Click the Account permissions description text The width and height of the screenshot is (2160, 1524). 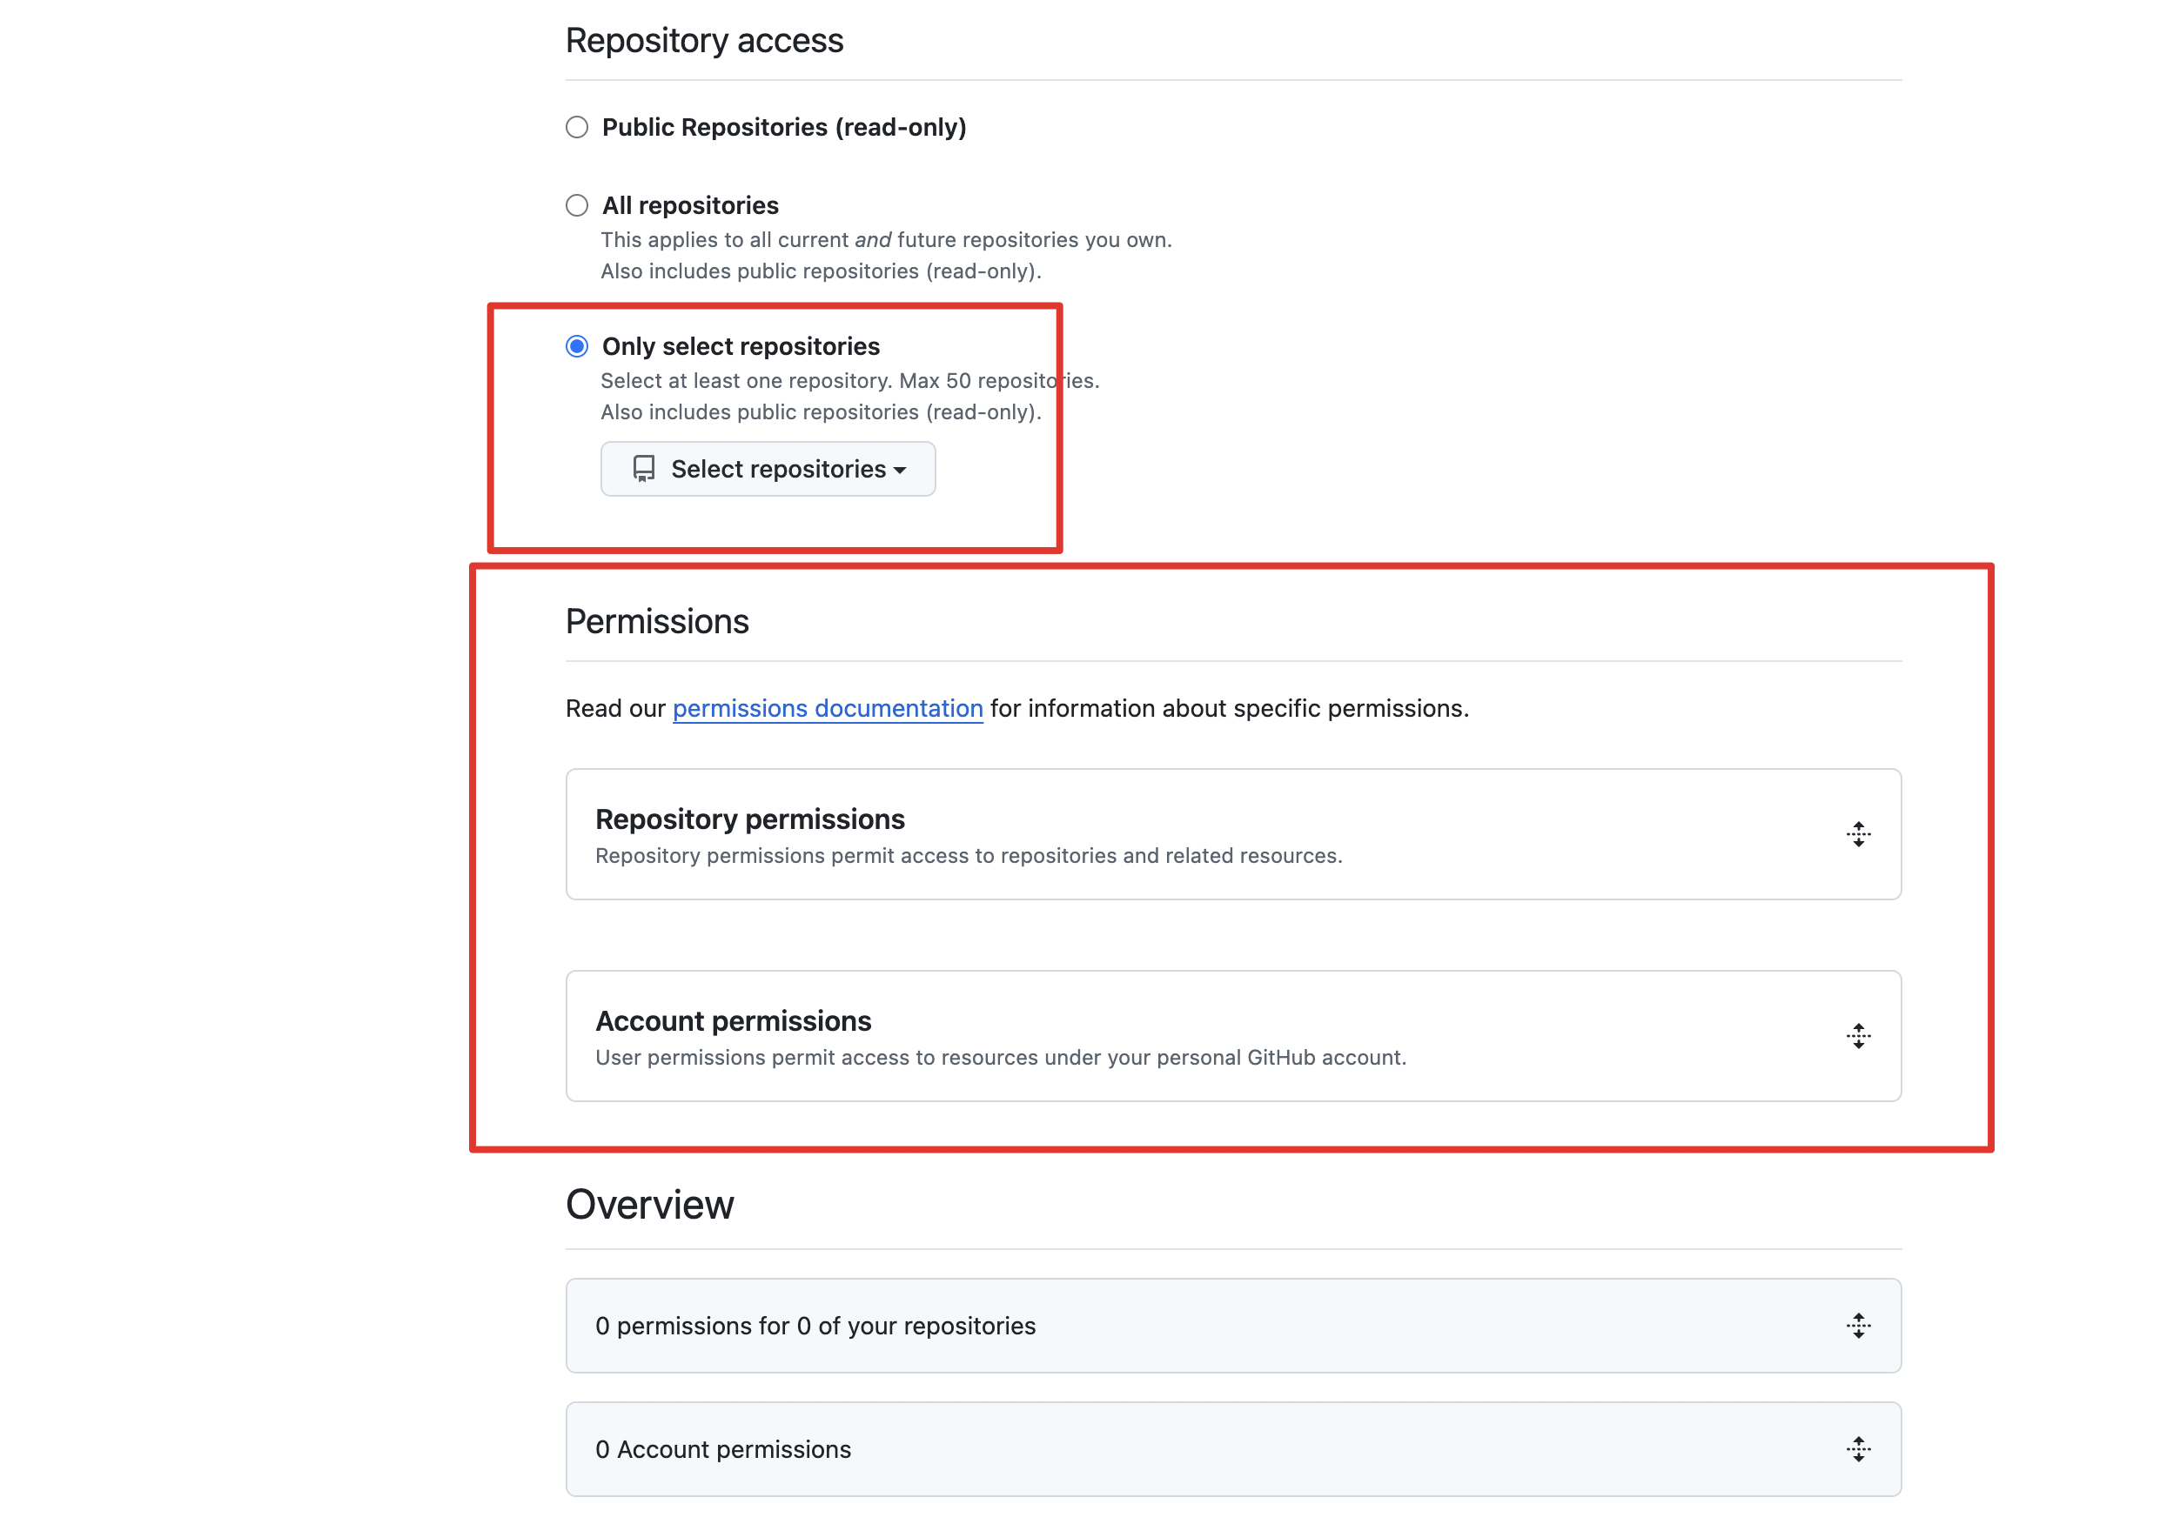click(1000, 1058)
